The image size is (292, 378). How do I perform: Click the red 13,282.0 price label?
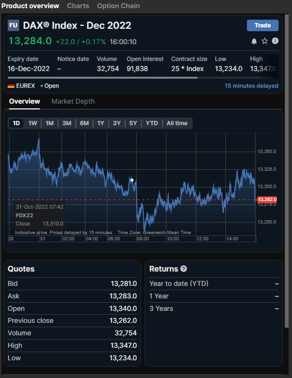(x=267, y=199)
